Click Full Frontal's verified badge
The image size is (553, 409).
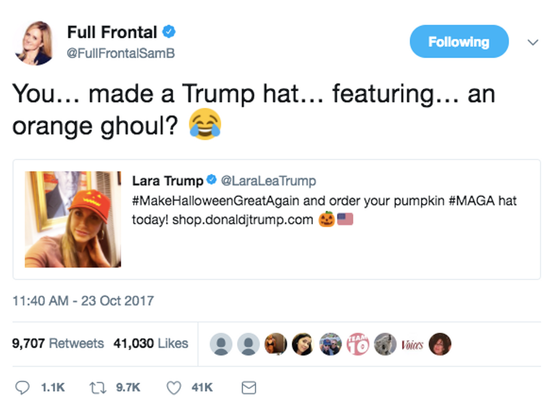click(169, 32)
